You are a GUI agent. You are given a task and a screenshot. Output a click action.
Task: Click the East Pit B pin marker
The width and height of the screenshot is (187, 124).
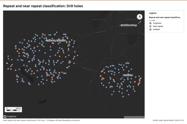[121, 79]
